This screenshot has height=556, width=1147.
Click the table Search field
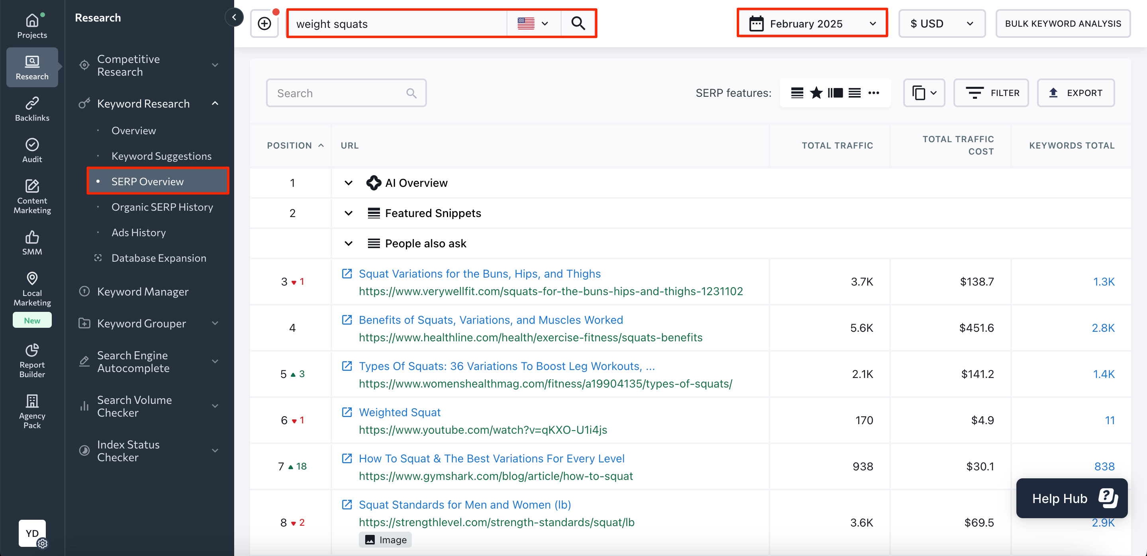tap(346, 92)
